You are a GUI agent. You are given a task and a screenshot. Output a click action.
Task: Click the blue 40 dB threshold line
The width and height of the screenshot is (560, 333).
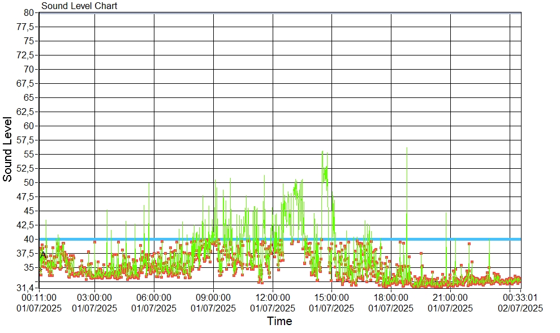(339, 239)
